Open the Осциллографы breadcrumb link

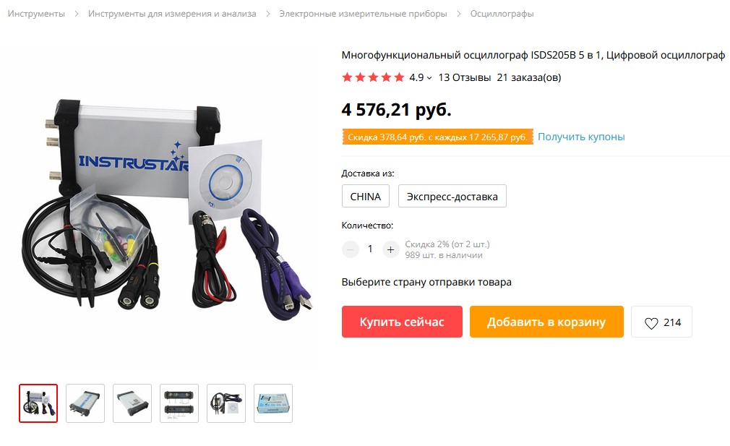(x=502, y=14)
